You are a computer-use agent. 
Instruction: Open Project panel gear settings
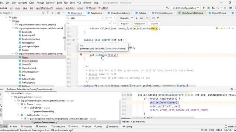click(59, 13)
